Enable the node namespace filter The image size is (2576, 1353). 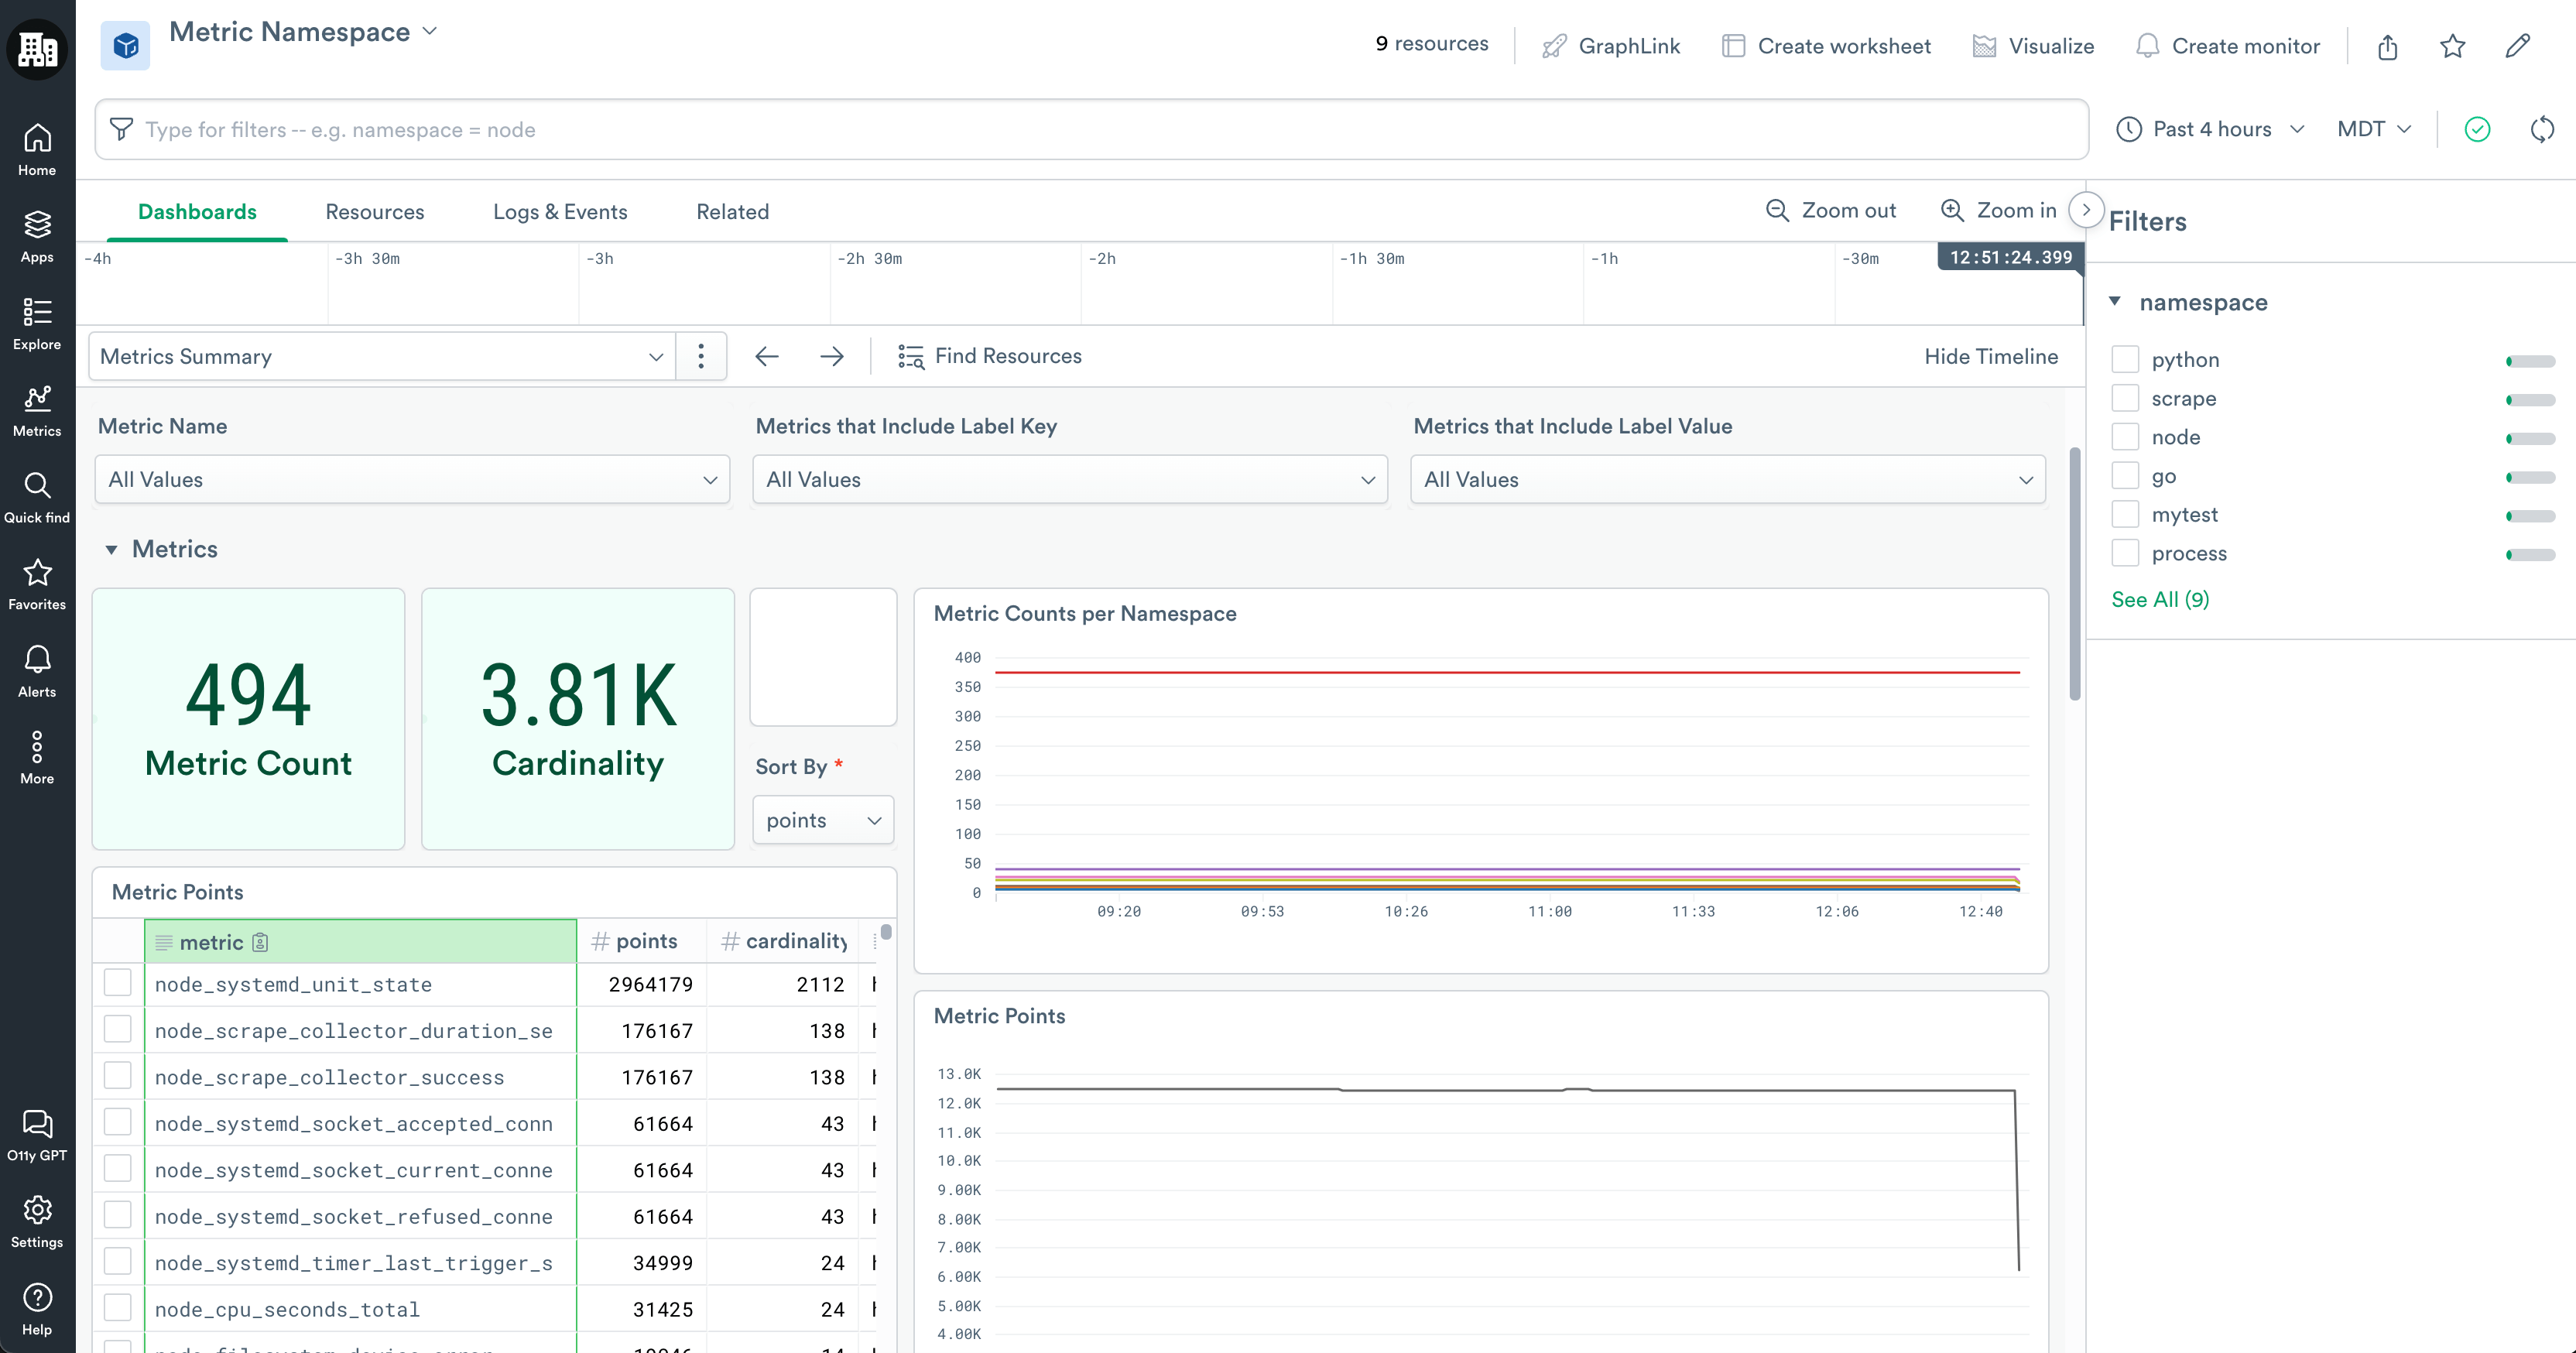coord(2126,436)
